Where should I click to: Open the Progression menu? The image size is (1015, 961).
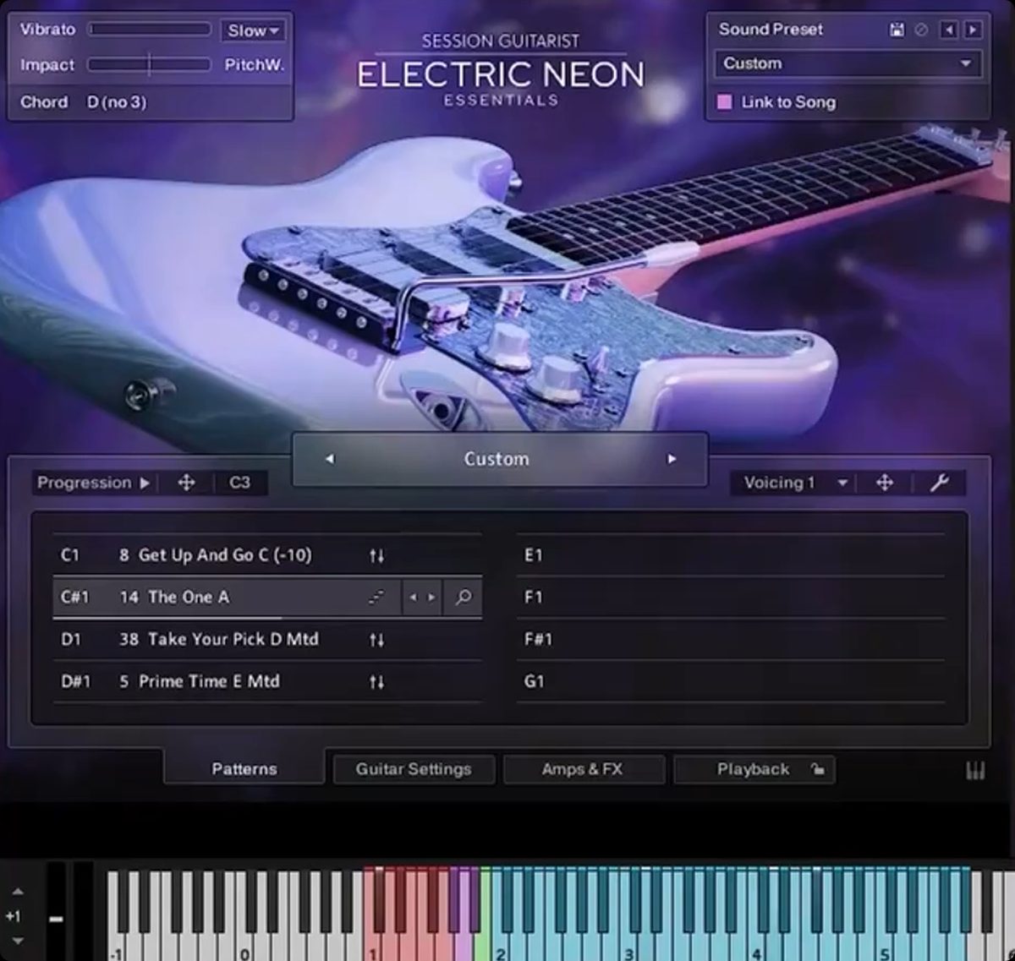pyautogui.click(x=93, y=483)
